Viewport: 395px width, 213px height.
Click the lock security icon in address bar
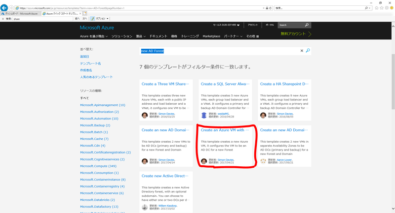[x=267, y=8]
